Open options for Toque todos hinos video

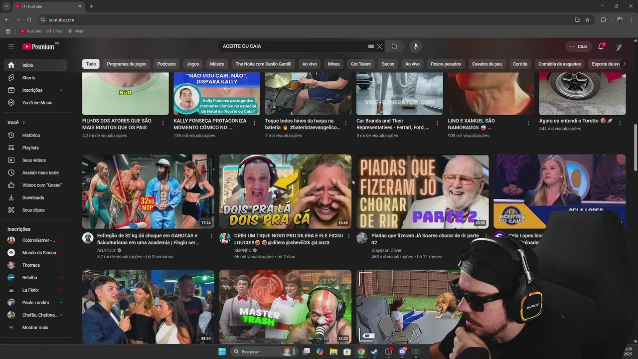[346, 123]
